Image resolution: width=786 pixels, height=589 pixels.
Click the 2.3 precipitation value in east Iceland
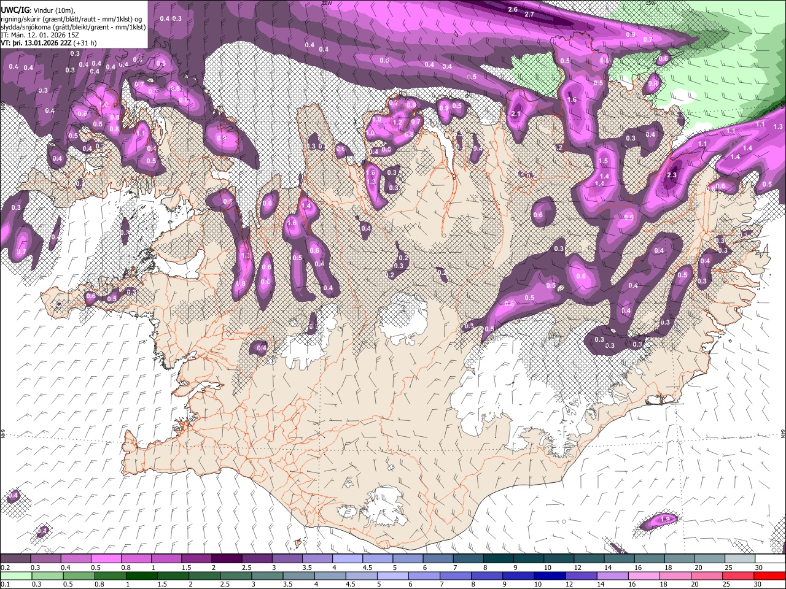(x=671, y=175)
